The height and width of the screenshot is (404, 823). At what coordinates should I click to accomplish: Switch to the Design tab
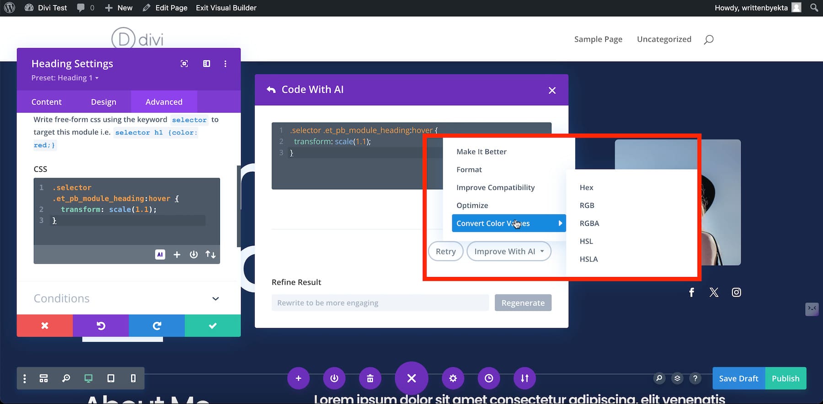coord(103,102)
